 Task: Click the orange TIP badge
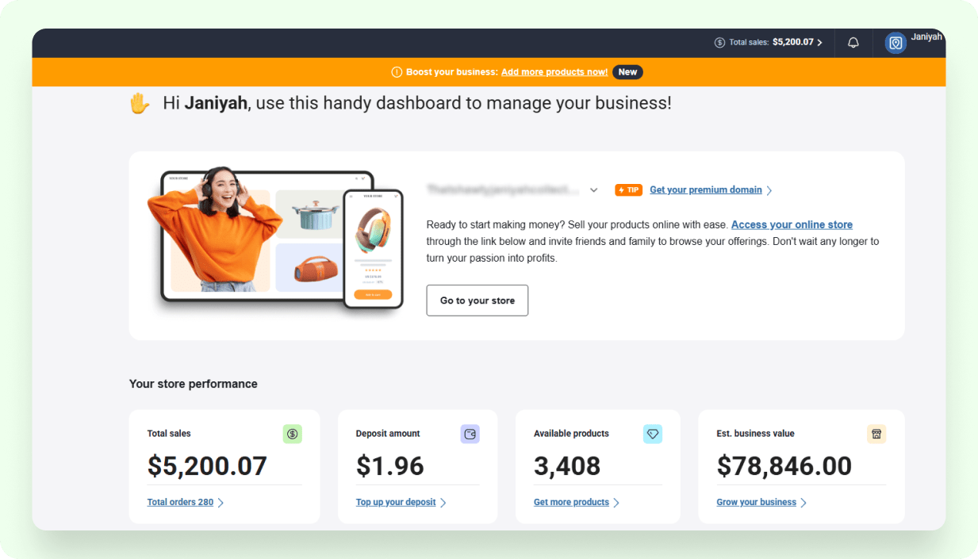(628, 190)
